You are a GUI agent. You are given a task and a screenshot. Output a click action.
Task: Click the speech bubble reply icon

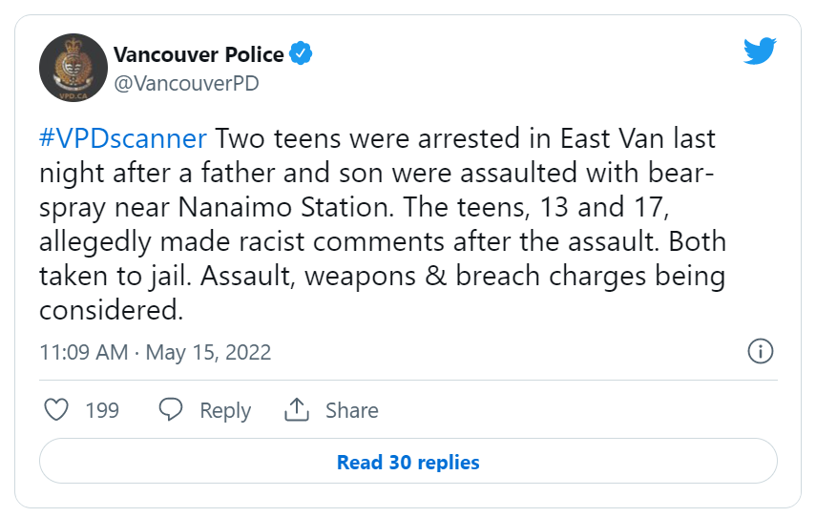click(171, 409)
